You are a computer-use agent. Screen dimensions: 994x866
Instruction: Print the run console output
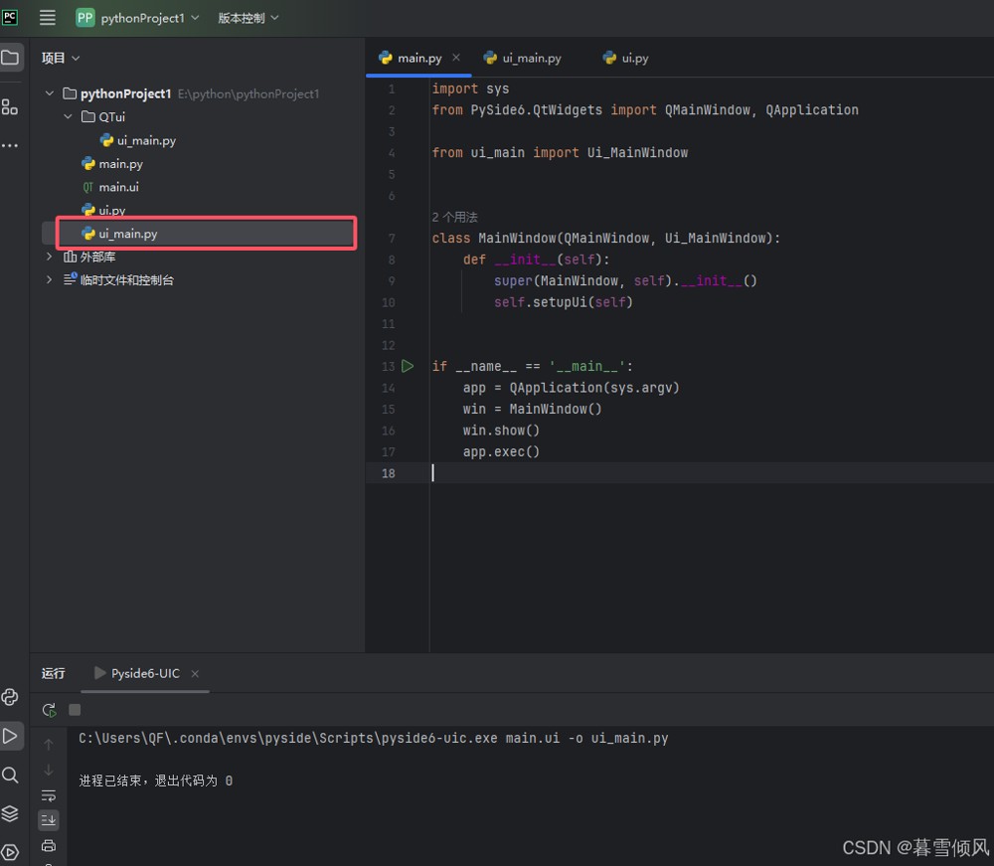pos(49,846)
